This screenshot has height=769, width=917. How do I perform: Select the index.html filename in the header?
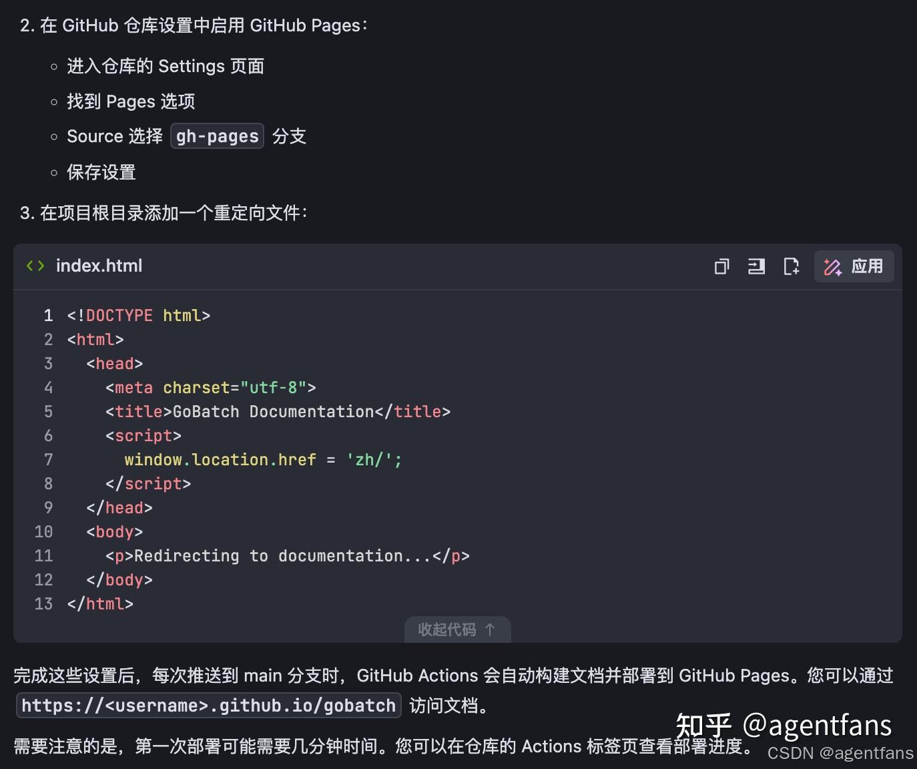tap(99, 266)
